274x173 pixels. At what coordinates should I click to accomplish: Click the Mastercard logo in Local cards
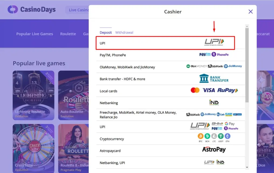tap(195, 90)
